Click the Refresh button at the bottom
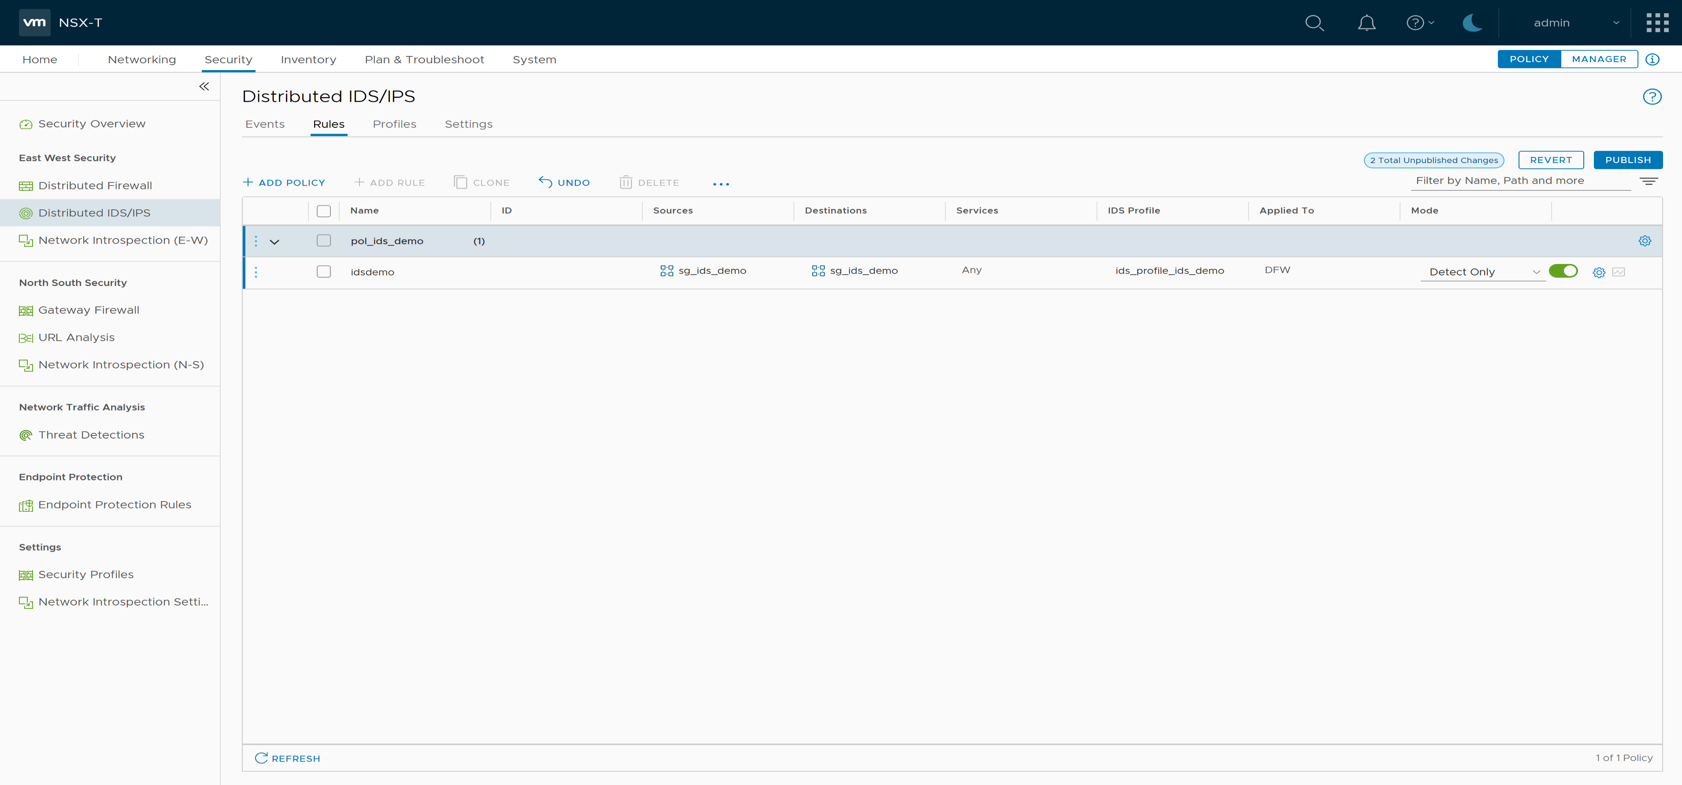Image resolution: width=1682 pixels, height=785 pixels. click(287, 758)
